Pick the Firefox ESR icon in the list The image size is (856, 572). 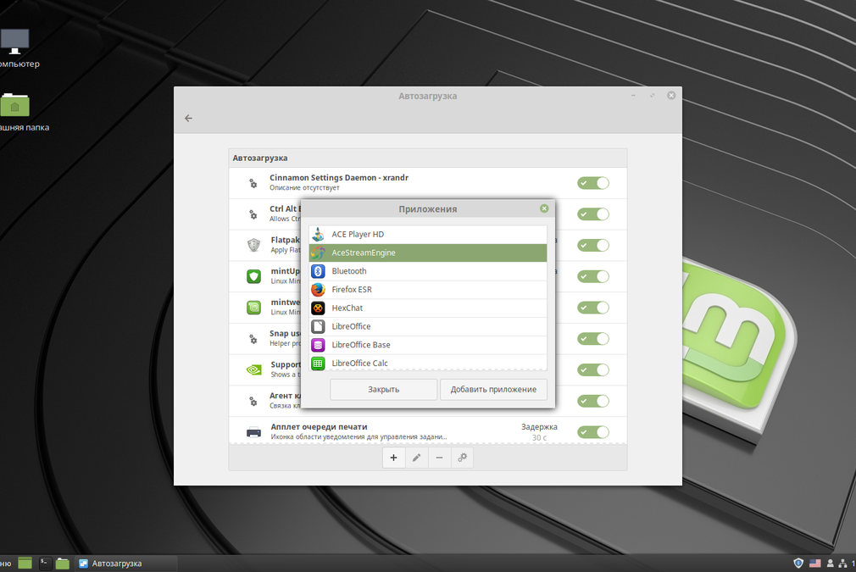tap(319, 290)
